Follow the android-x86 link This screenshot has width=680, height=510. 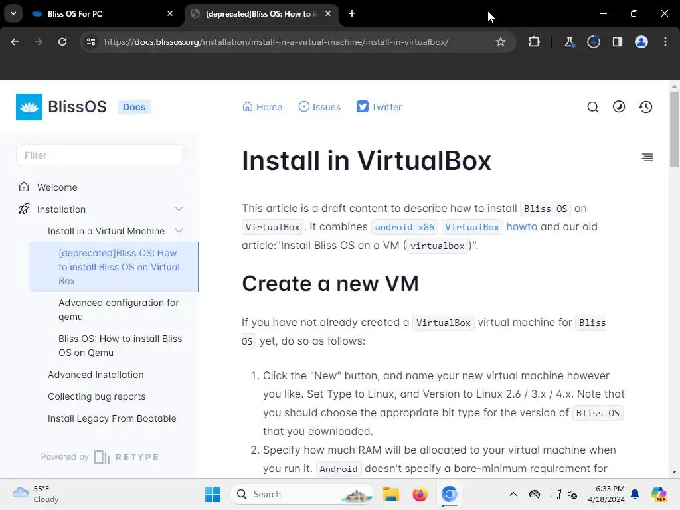pos(404,227)
